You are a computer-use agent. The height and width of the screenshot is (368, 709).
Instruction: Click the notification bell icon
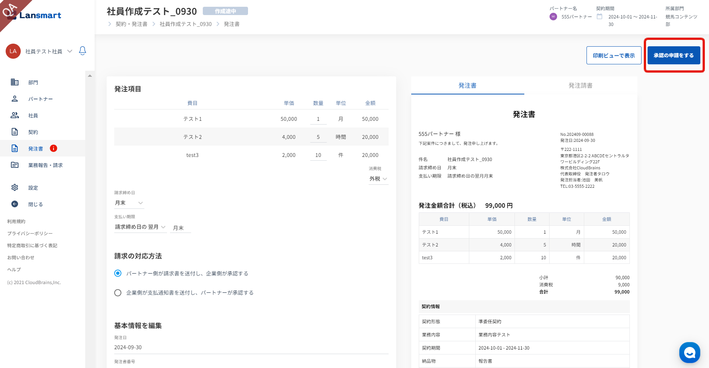83,51
